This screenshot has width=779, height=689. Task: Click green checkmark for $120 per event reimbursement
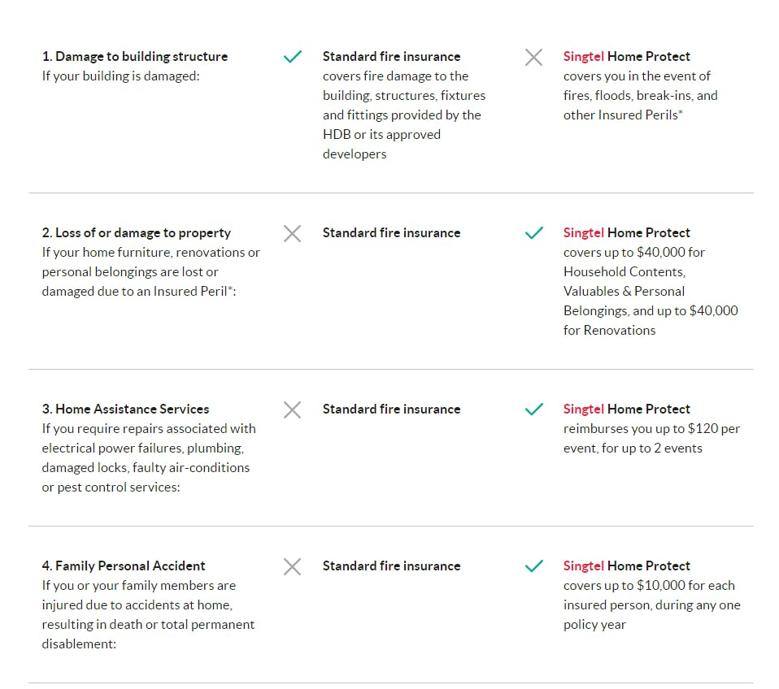pyautogui.click(x=533, y=409)
